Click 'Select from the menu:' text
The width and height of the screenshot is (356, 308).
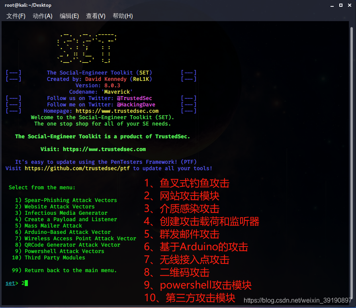pyautogui.click(x=42, y=187)
